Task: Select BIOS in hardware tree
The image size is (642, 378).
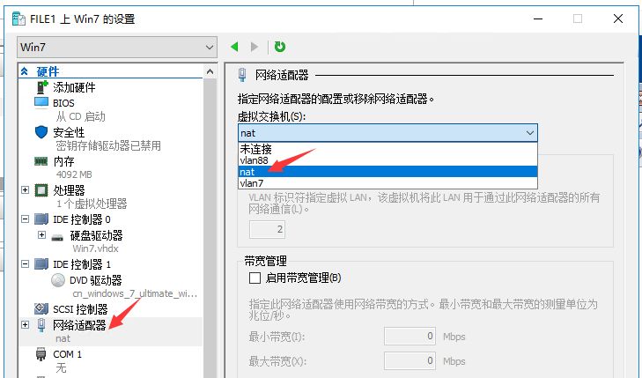Action: tap(63, 103)
